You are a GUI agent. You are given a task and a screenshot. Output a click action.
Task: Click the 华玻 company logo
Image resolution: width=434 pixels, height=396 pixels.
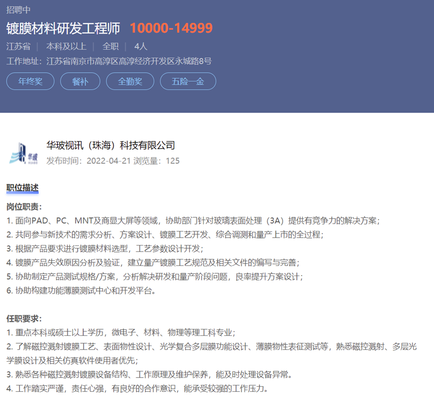[x=23, y=153]
